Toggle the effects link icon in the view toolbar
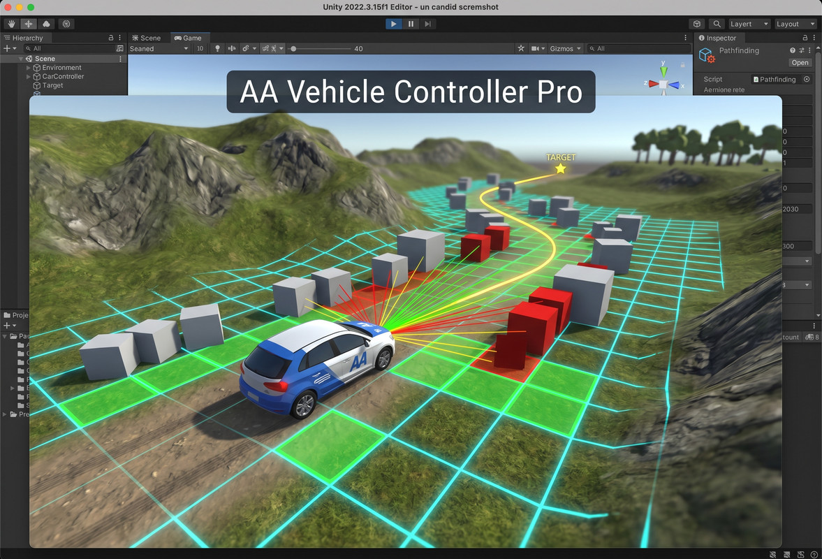The image size is (822, 559). point(245,48)
